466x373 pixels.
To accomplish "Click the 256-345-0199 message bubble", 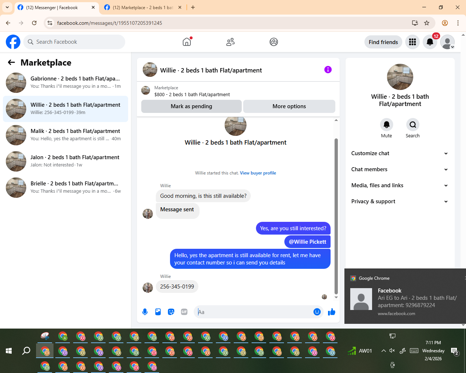I will 177,287.
